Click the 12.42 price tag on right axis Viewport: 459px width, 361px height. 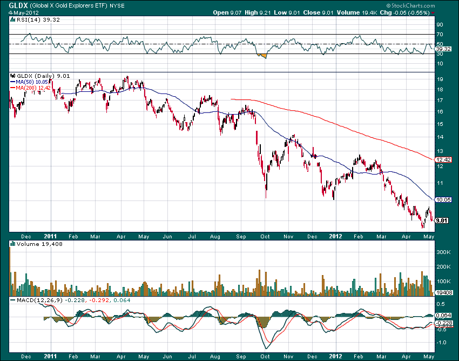click(443, 160)
